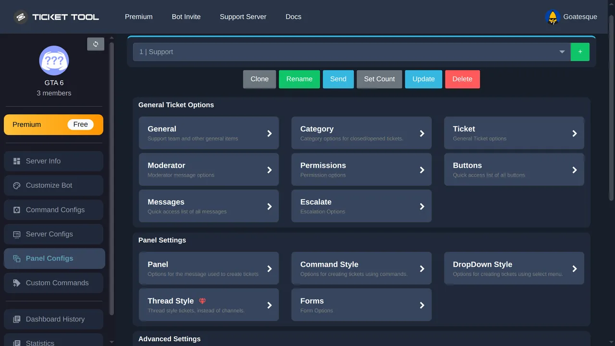Click the Send button
Screen dimensions: 615x346
click(338, 79)
